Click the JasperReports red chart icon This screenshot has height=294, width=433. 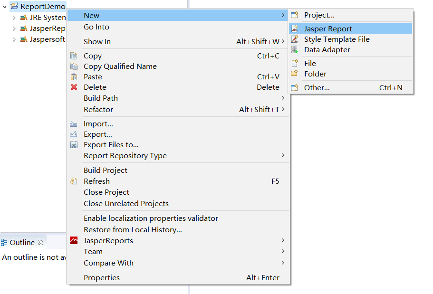click(x=74, y=241)
